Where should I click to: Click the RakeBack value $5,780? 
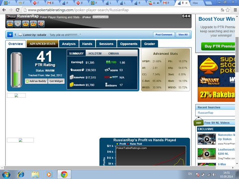pos(90,85)
